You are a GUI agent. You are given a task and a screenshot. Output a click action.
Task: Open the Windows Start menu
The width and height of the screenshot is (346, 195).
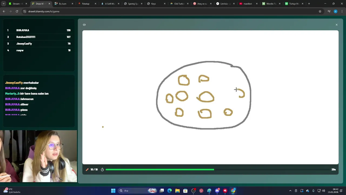click(x=113, y=191)
